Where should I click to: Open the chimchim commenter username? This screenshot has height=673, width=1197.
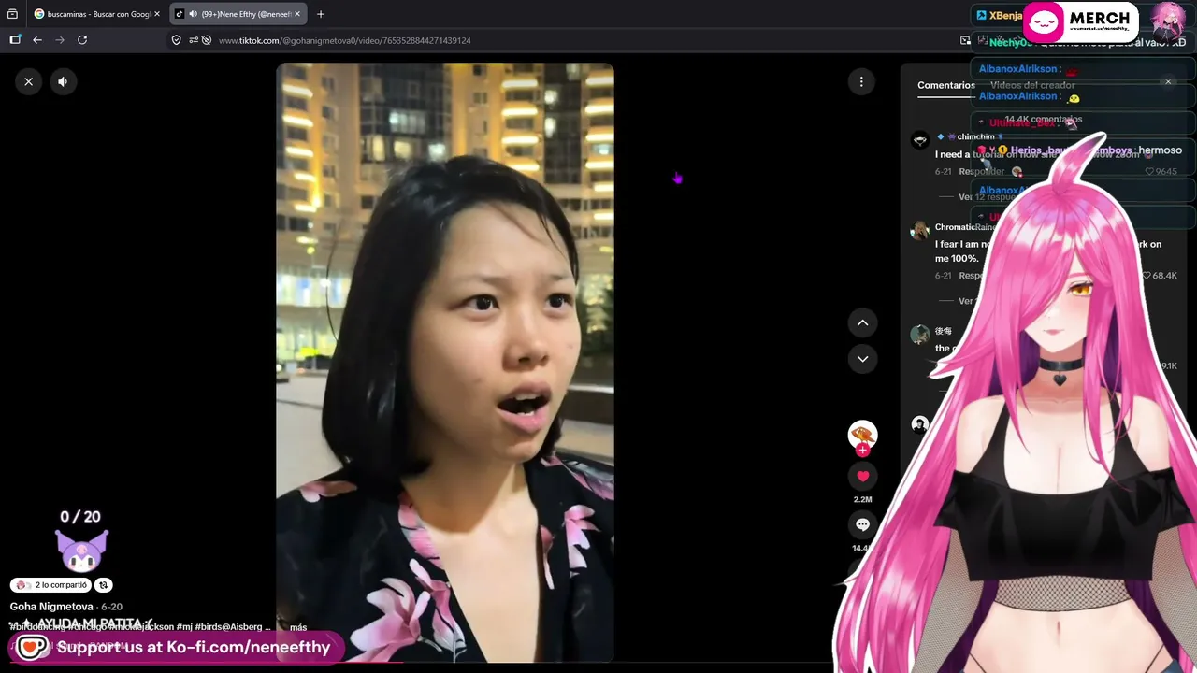tap(975, 137)
